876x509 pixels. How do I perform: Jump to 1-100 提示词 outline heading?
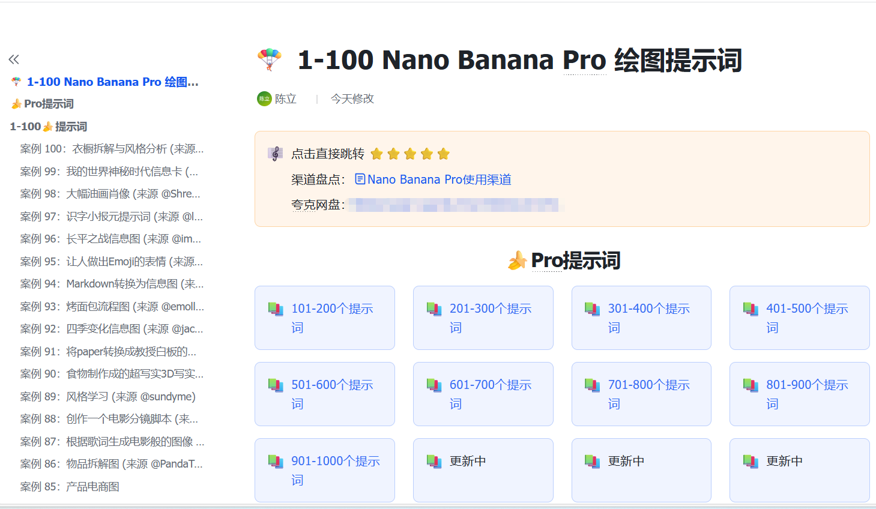coord(49,127)
